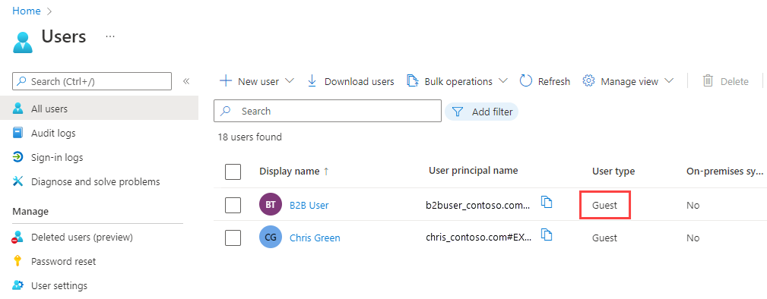The width and height of the screenshot is (767, 299).
Task: Click the Bulk operations document icon
Action: [x=413, y=80]
